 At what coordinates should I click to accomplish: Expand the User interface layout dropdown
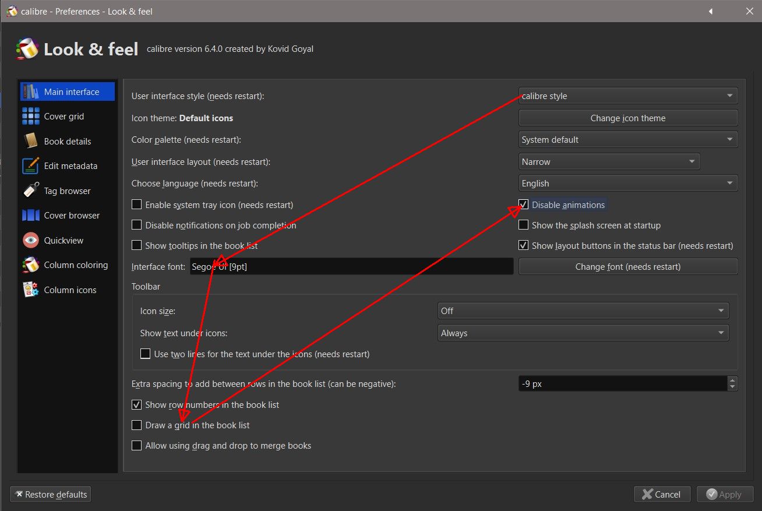pos(609,161)
